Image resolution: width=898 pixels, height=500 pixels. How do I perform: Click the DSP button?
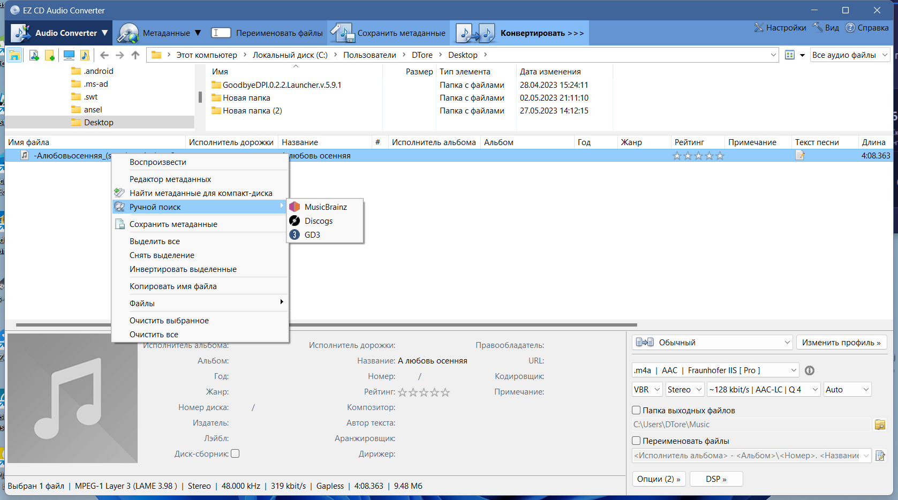pos(716,479)
